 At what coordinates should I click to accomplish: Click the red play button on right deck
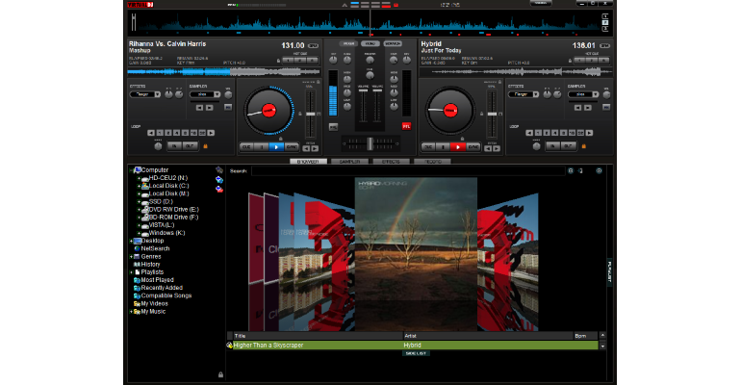tap(457, 147)
